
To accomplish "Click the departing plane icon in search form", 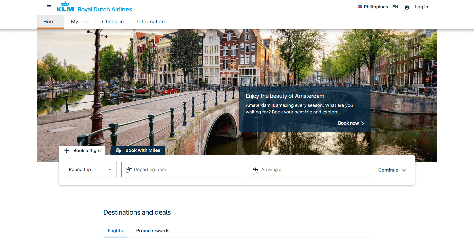I will coord(129,170).
